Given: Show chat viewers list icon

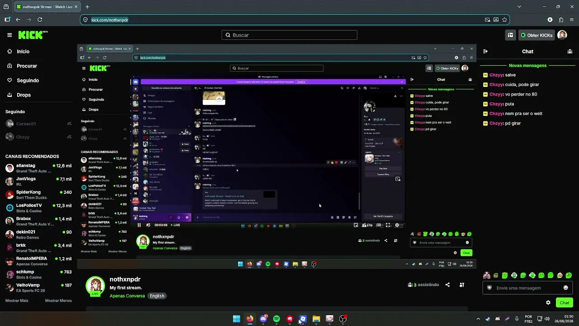Looking at the screenshot, I should [x=570, y=52].
